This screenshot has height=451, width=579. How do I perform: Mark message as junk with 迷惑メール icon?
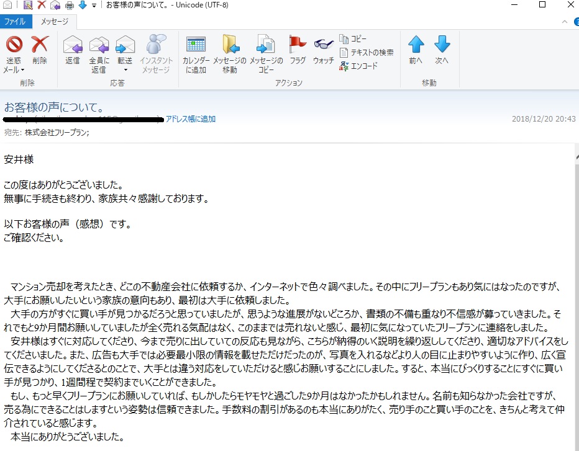pos(14,44)
